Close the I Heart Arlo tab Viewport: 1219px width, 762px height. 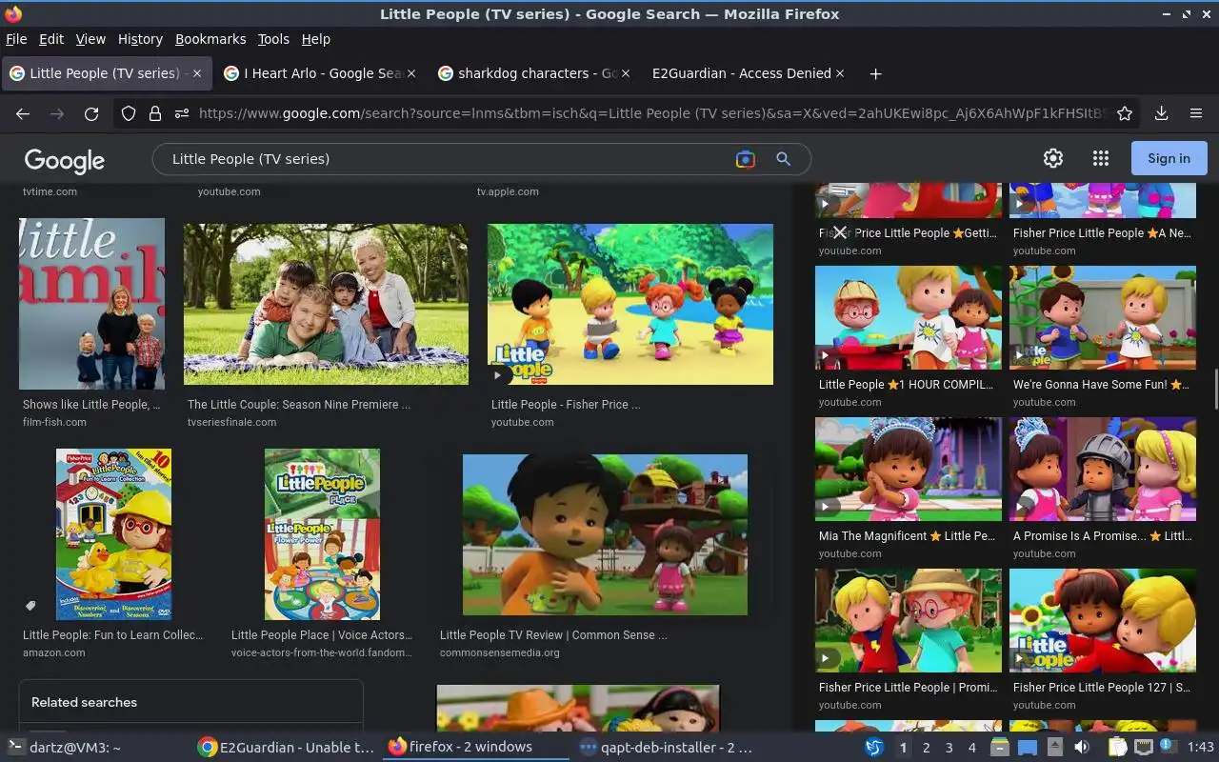coord(411,73)
